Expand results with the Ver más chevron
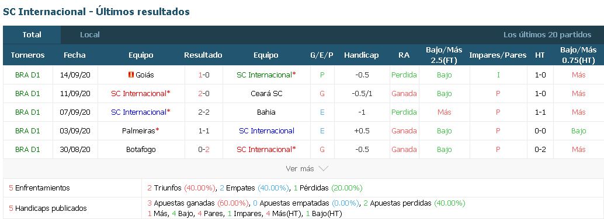This screenshot has height=219, width=604. pyautogui.click(x=323, y=169)
